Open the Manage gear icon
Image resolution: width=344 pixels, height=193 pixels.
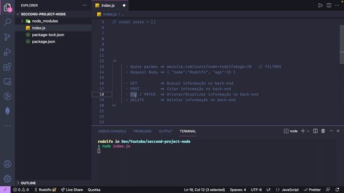pyautogui.click(x=7, y=179)
